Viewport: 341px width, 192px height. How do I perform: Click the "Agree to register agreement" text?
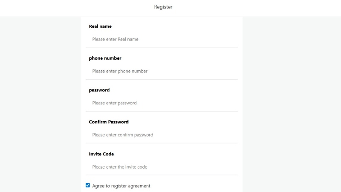click(x=121, y=186)
